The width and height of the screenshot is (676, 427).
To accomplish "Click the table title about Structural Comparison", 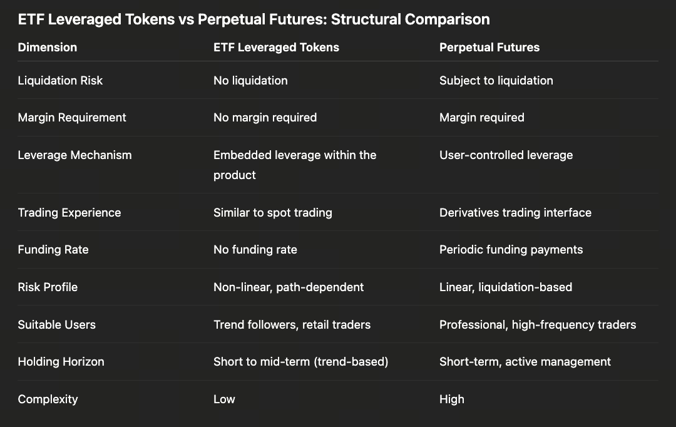I will tap(253, 19).
